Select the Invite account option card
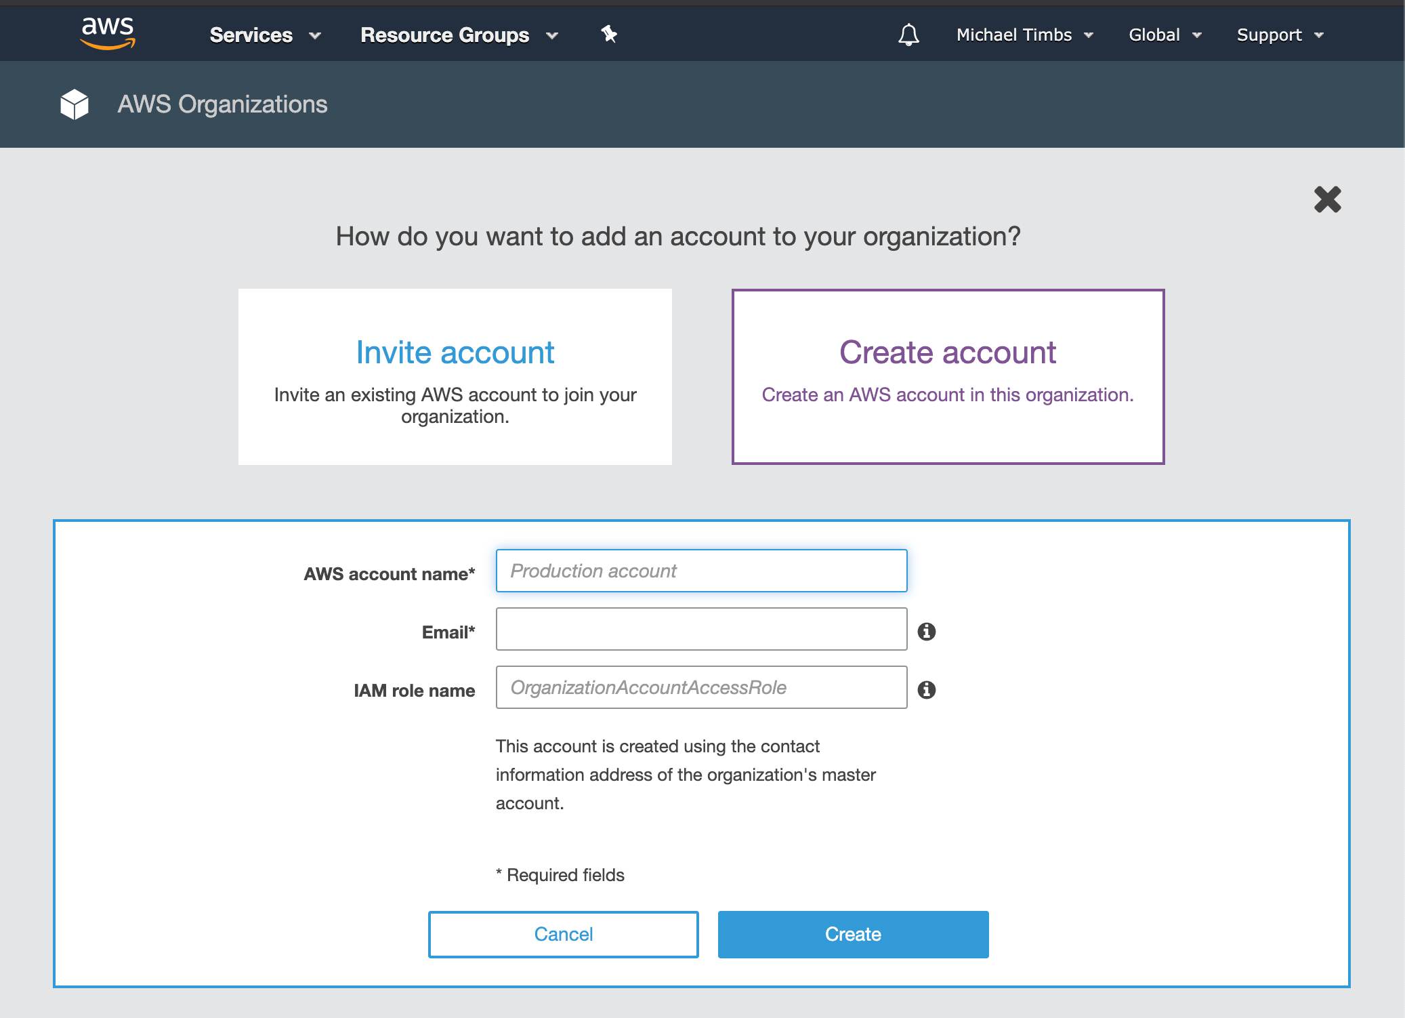The width and height of the screenshot is (1405, 1018). [x=455, y=377]
